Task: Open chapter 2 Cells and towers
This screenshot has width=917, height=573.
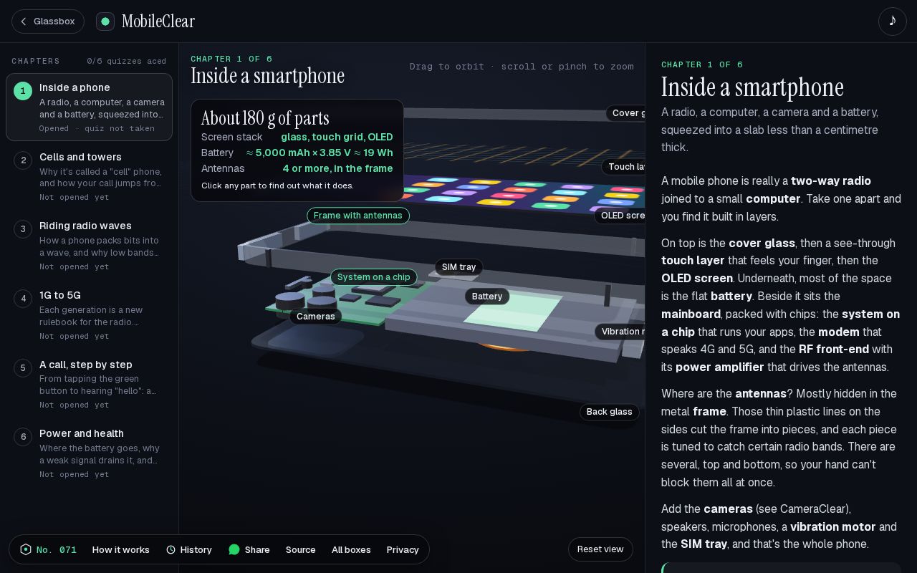Action: click(x=90, y=176)
